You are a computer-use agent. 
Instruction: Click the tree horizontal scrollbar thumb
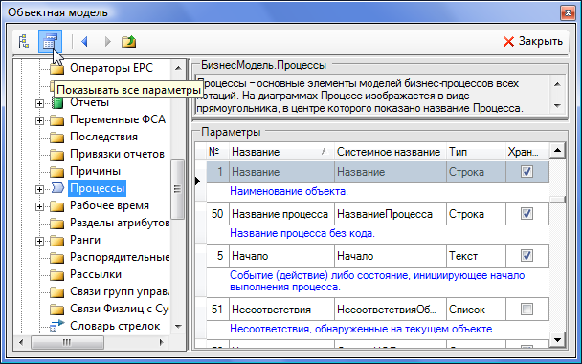pyautogui.click(x=67, y=342)
